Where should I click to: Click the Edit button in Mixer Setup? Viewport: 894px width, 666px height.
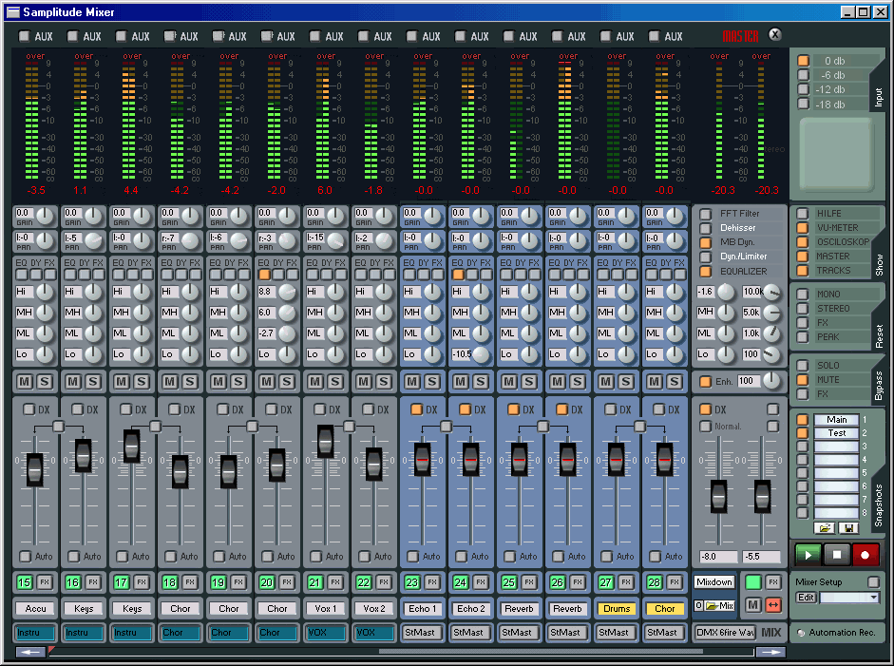806,598
